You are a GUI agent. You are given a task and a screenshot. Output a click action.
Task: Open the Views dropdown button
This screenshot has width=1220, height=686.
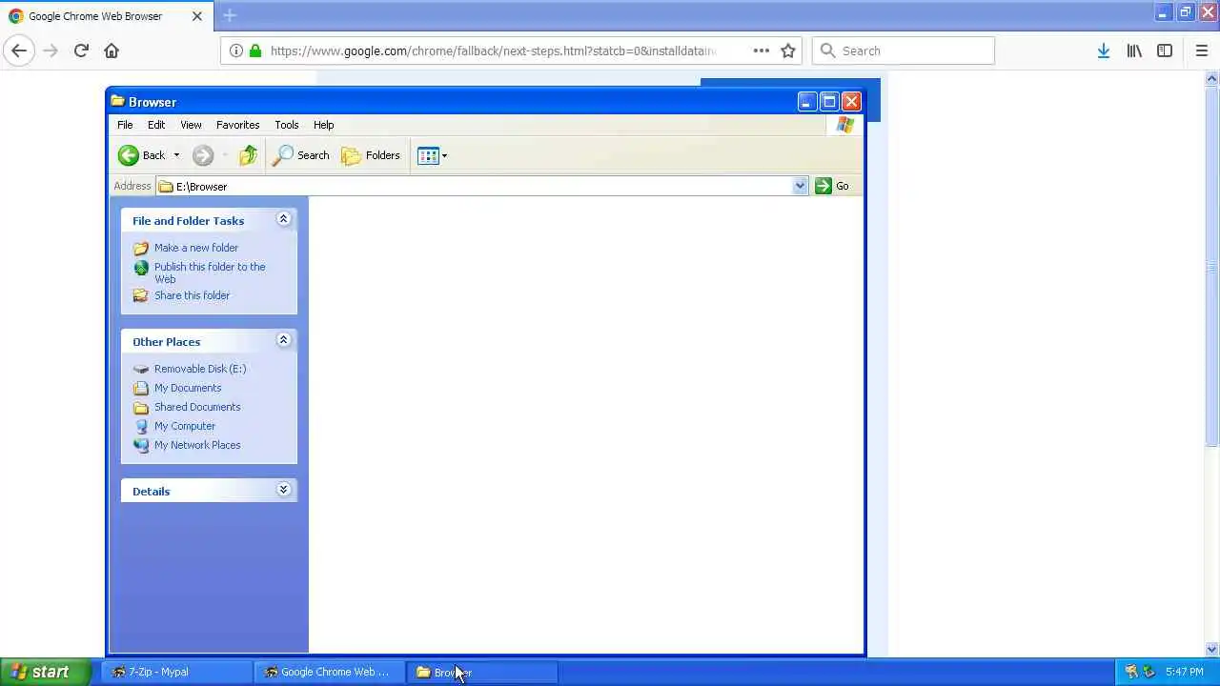point(432,155)
